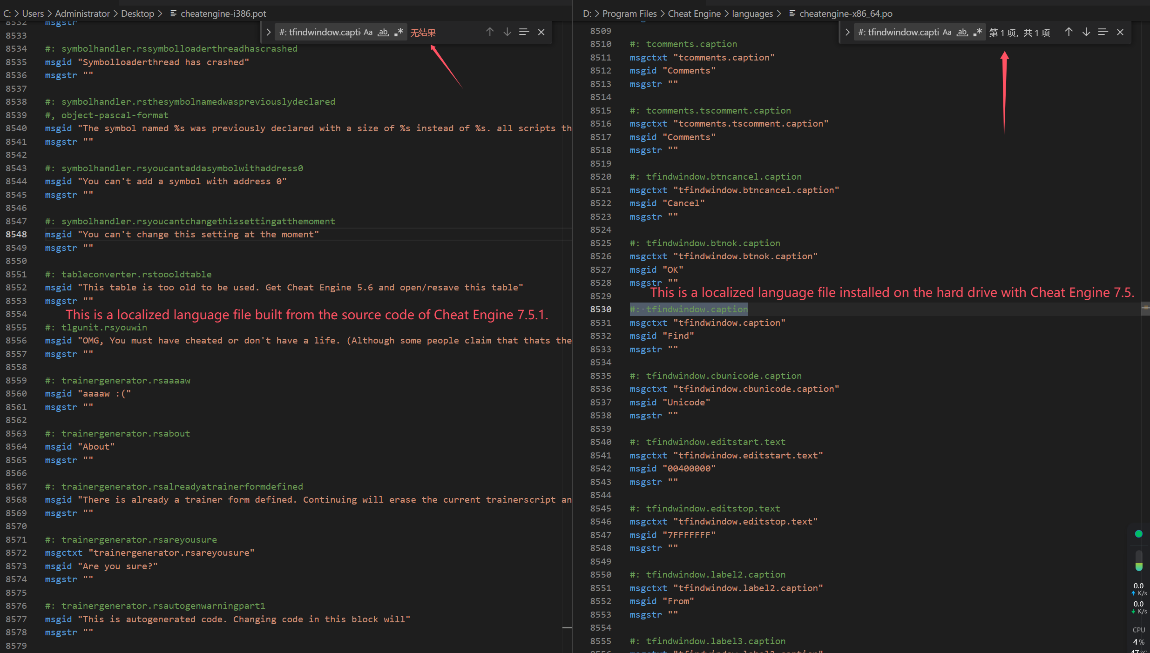Image resolution: width=1150 pixels, height=653 pixels.
Task: Expand replace mode in right find widget
Action: [847, 32]
